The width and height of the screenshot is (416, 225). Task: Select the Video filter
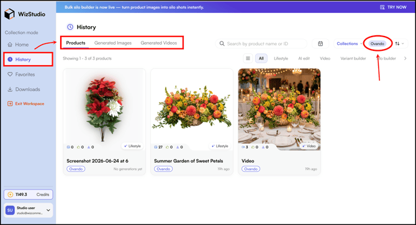coord(325,58)
